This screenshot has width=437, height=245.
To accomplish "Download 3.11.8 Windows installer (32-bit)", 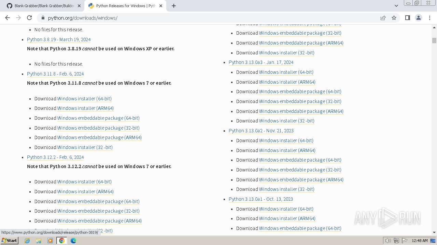I will (85, 147).
